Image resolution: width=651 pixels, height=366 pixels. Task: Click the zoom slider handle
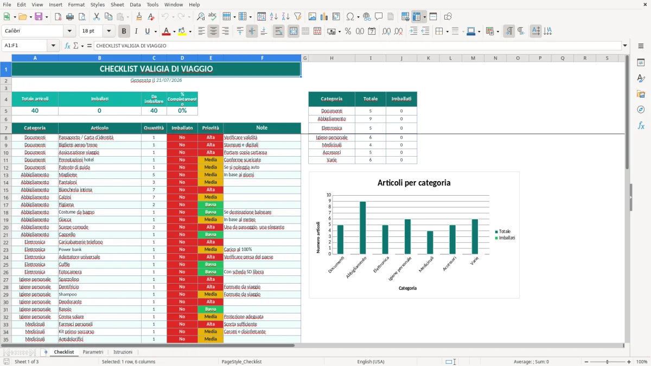[x=608, y=362]
